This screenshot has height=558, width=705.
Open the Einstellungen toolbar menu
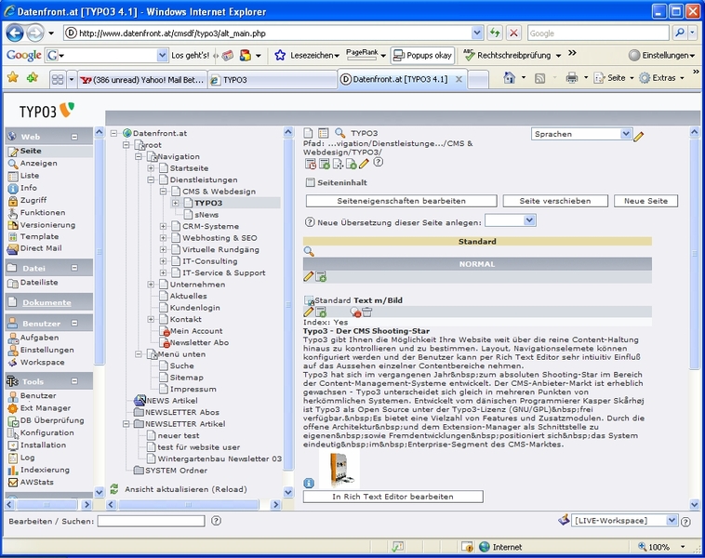click(661, 55)
